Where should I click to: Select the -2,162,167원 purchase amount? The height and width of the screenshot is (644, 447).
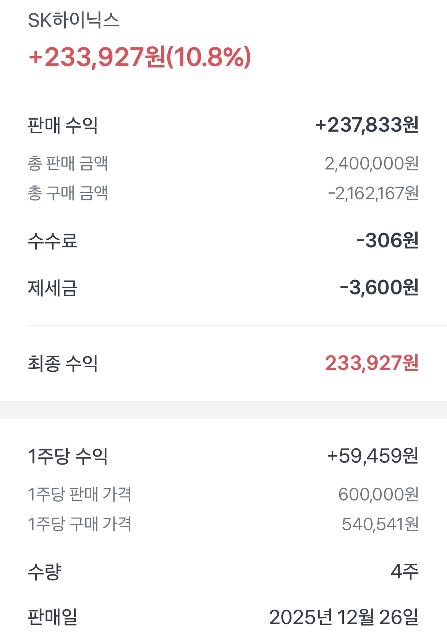(373, 193)
